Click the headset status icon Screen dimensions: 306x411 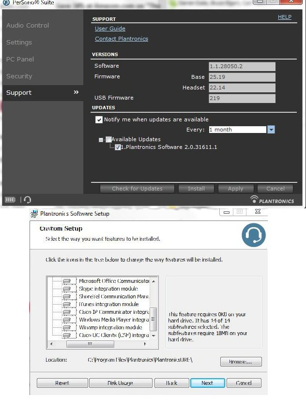(27, 200)
